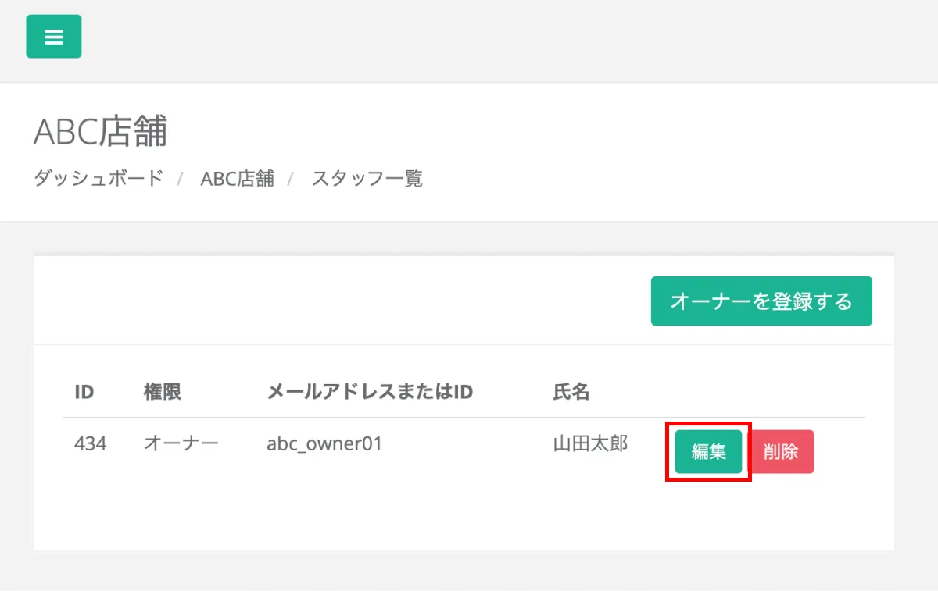Edit staff 山田太郎 with 編集 button
938x591 pixels.
click(x=708, y=451)
